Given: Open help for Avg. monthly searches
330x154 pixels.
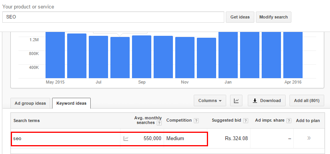Looking at the screenshot, I should pos(159,123).
